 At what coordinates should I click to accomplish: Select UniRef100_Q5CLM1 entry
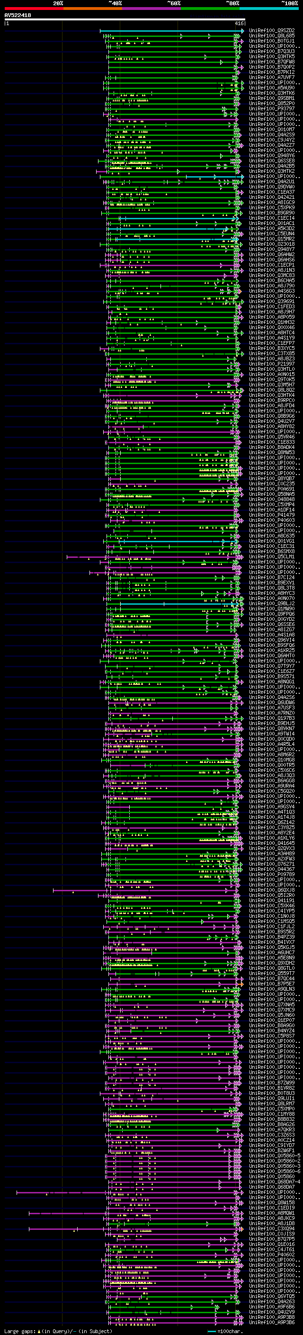pyautogui.click(x=272, y=556)
